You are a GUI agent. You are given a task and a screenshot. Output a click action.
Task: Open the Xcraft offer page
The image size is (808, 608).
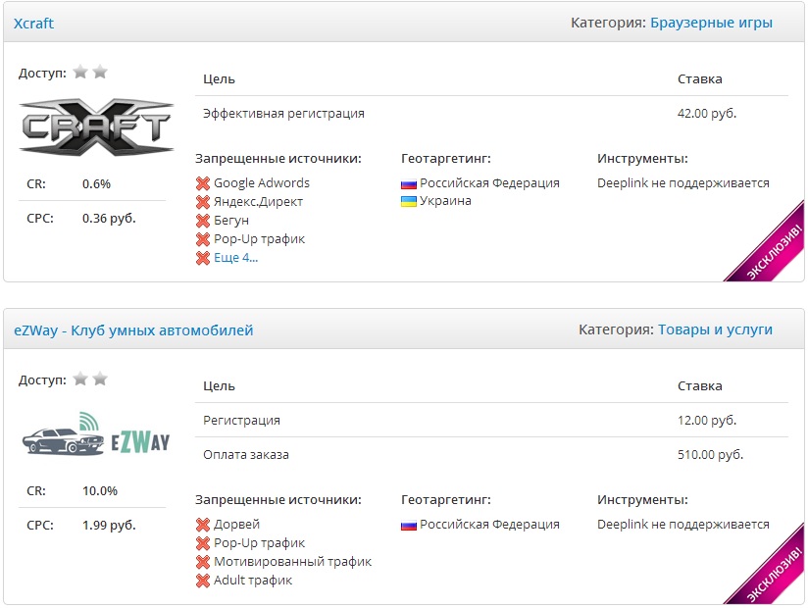click(34, 22)
